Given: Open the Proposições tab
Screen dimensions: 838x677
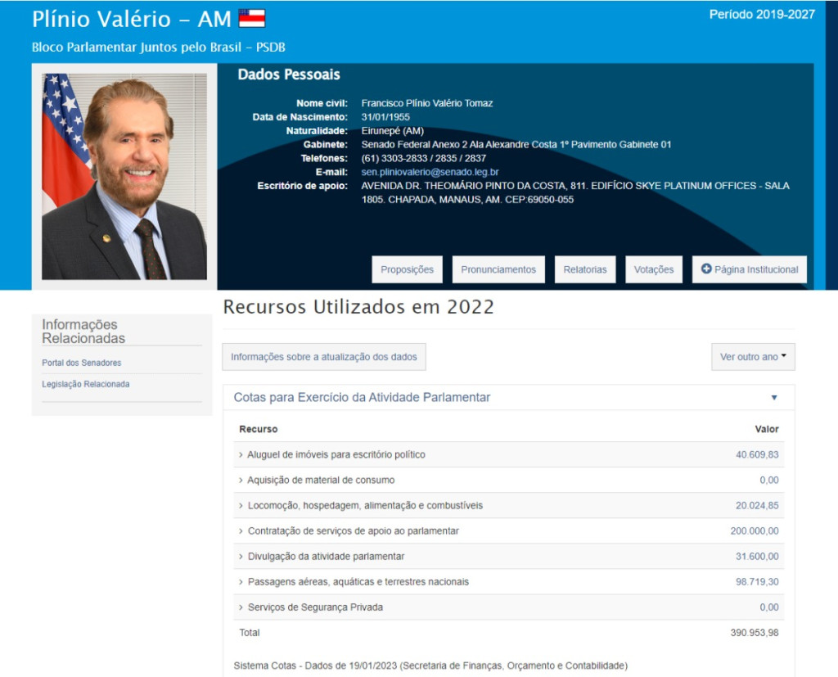Looking at the screenshot, I should tap(407, 270).
